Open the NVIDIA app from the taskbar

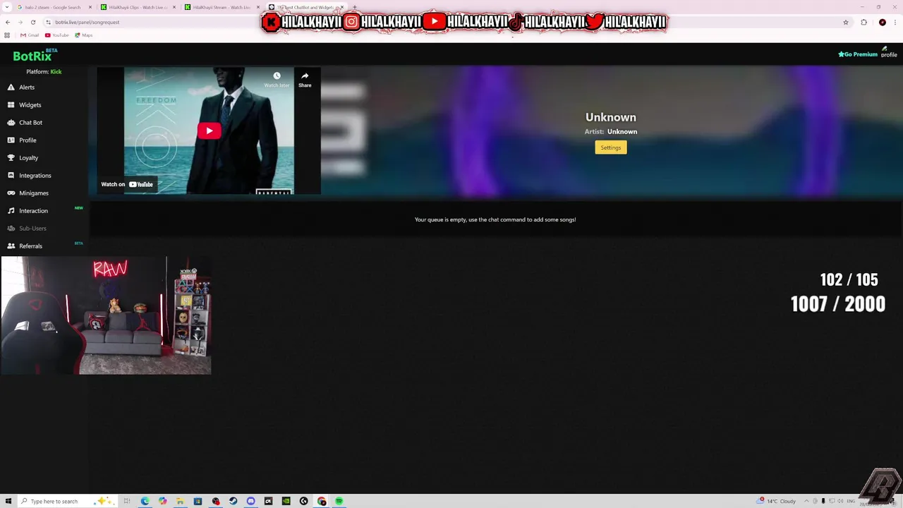click(x=286, y=501)
